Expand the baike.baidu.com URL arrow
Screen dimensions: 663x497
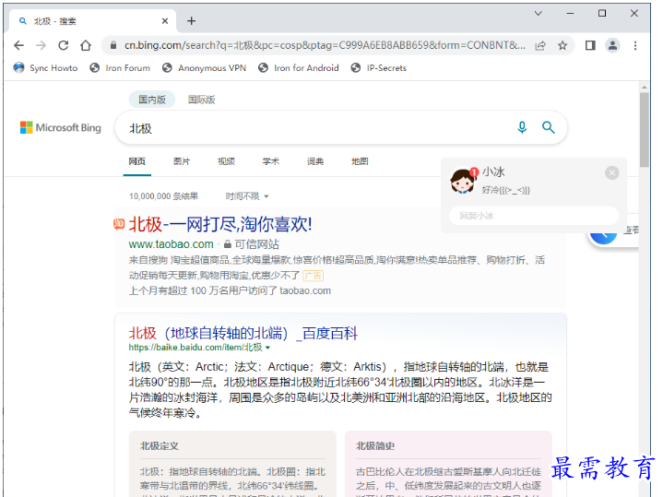pyautogui.click(x=267, y=348)
